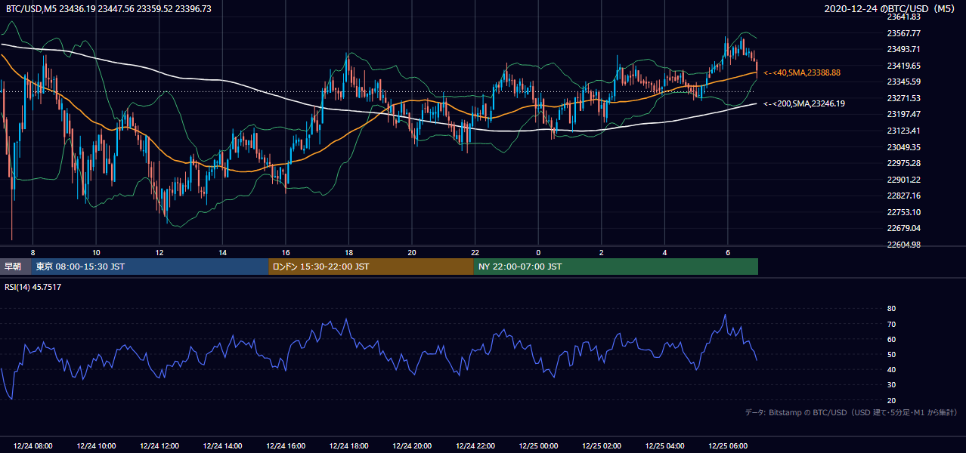Click the 東京 08:00-15:30 JST session bar

tap(150, 267)
